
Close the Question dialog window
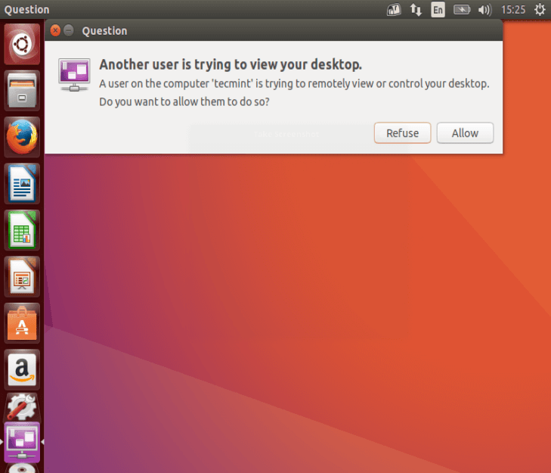pyautogui.click(x=55, y=31)
